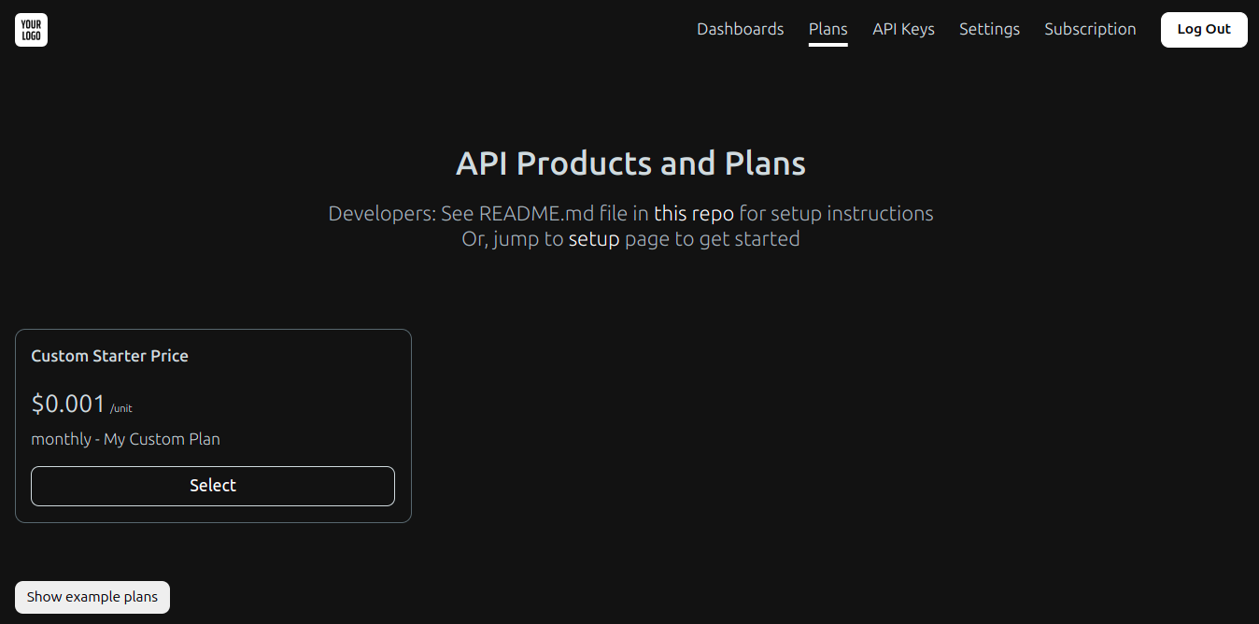Click the Custom Starter Price card title
This screenshot has height=624, width=1259.
click(109, 356)
